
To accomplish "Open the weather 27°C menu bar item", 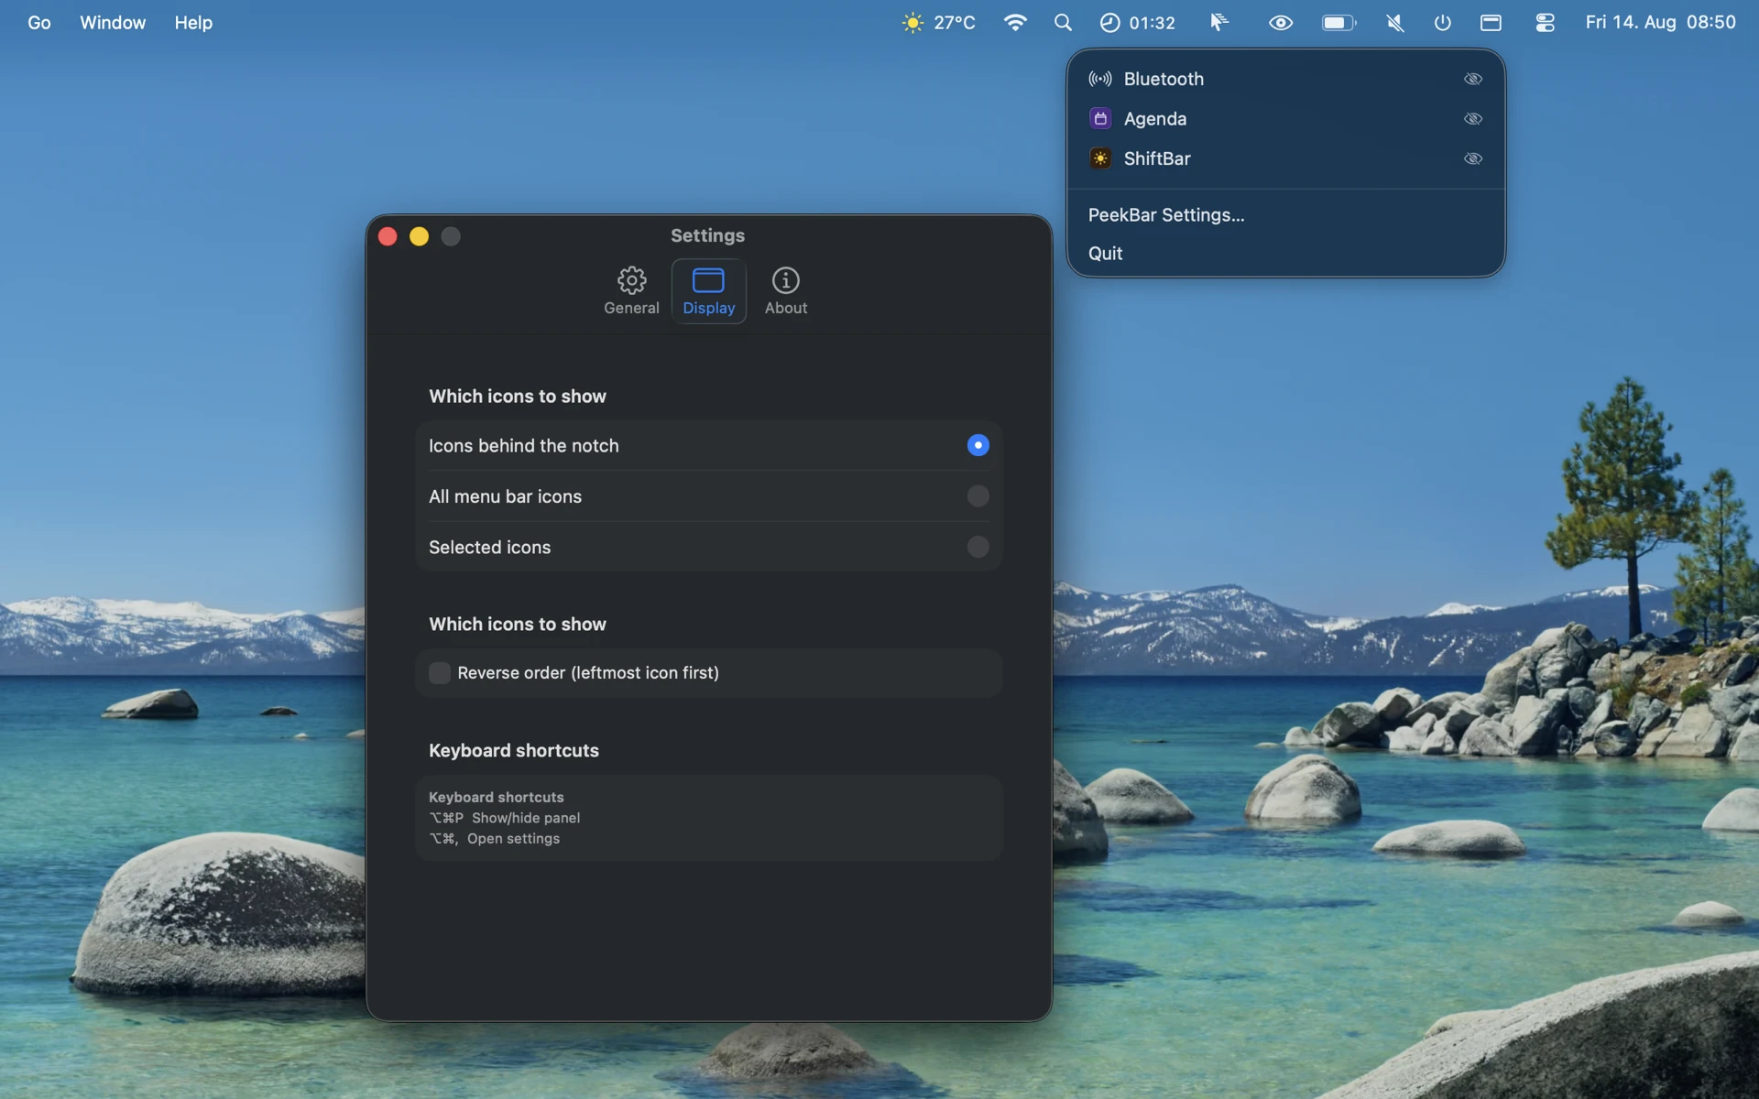I will click(938, 23).
